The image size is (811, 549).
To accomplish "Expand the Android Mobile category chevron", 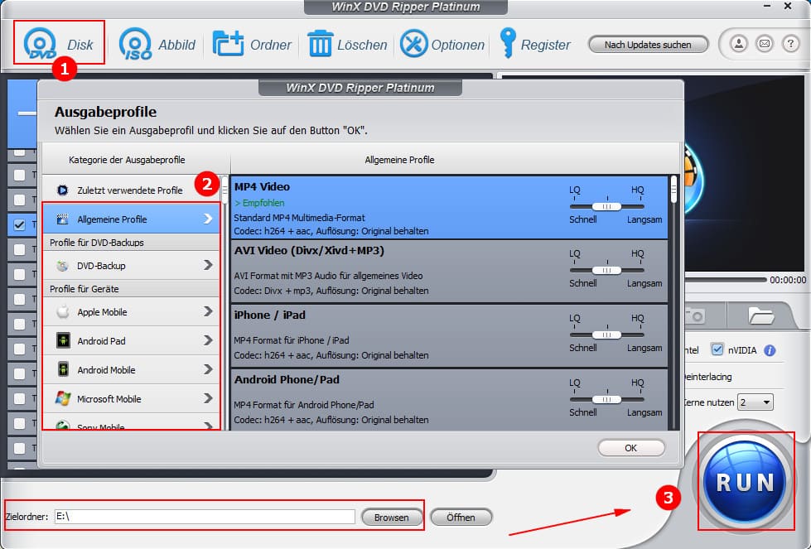I will click(208, 369).
